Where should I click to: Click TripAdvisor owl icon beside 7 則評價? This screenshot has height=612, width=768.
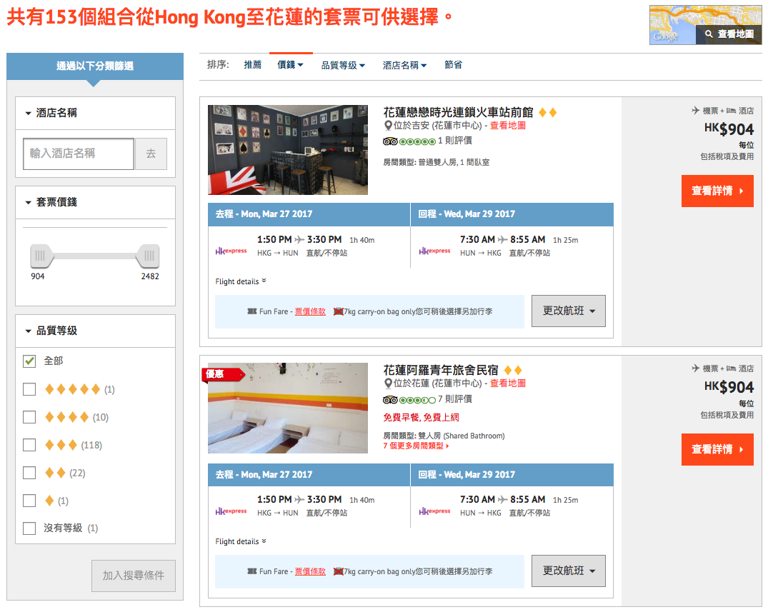coord(390,400)
